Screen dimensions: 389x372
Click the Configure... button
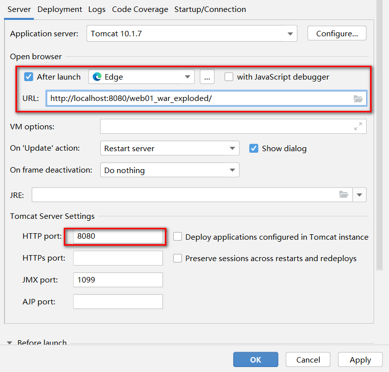[337, 34]
